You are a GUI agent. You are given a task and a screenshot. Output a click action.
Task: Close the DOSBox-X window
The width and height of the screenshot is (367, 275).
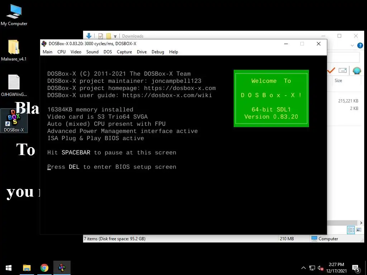coord(319,44)
